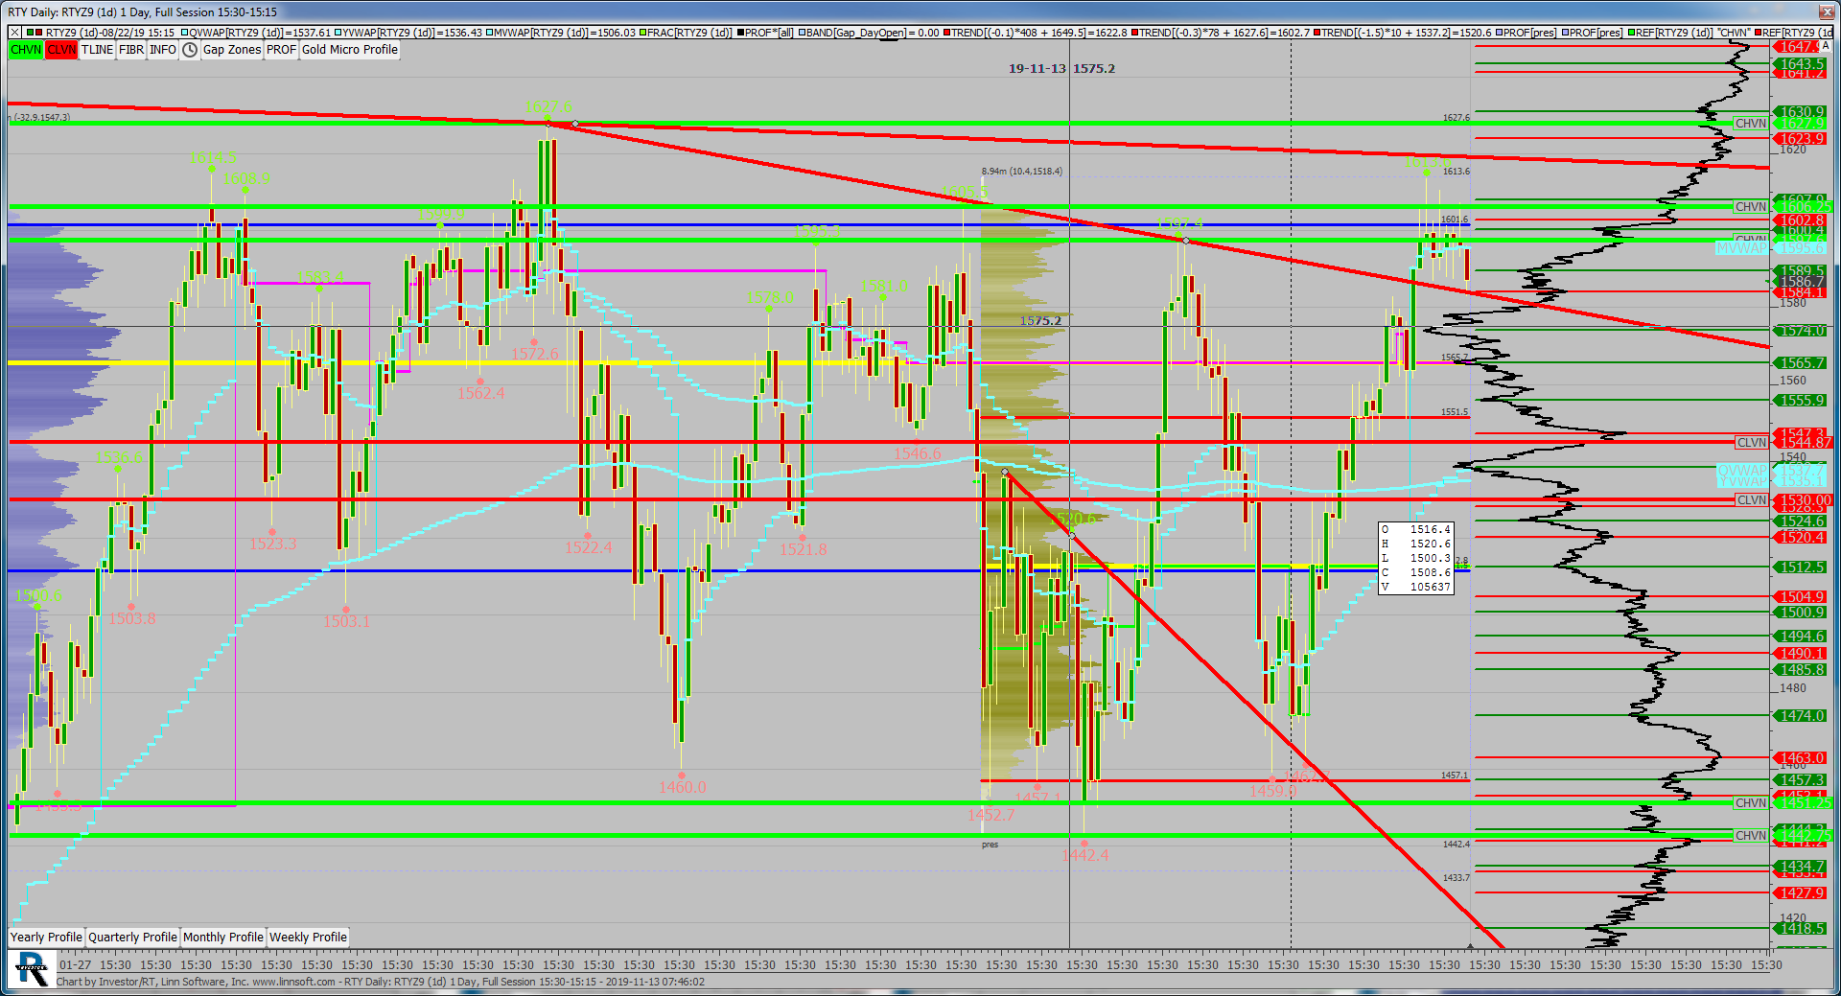This screenshot has height=996, width=1841.
Task: Click the A auto-scale button on price axis
Action: pos(1825,46)
